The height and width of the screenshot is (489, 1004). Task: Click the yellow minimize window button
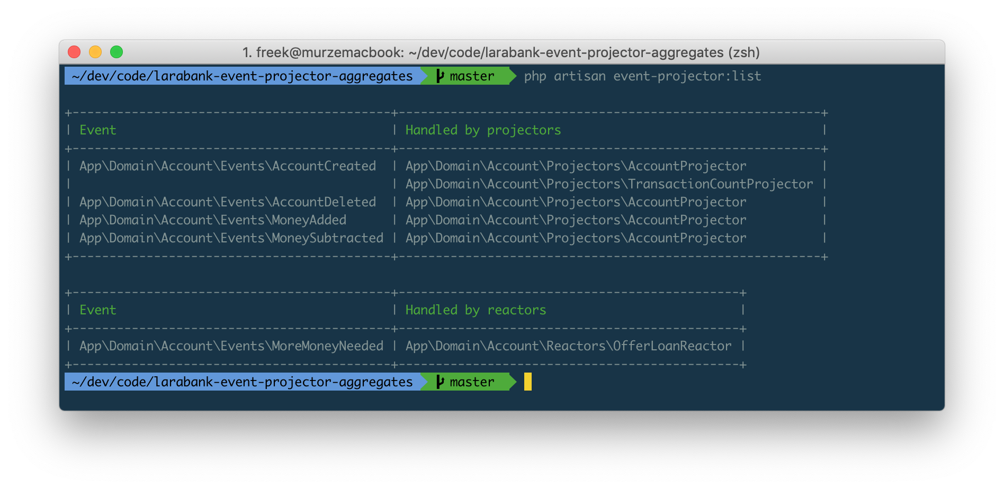(x=95, y=52)
